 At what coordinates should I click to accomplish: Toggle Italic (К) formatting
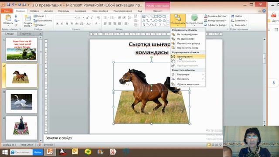pos(62,24)
